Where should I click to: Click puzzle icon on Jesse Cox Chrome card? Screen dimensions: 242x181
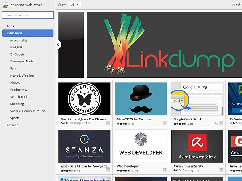108,123
